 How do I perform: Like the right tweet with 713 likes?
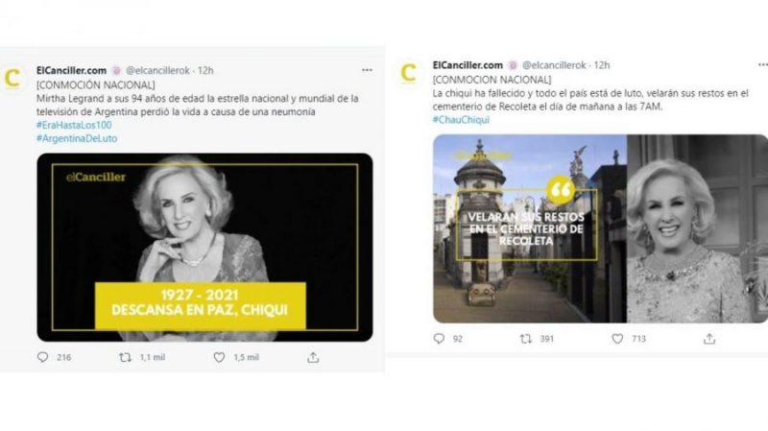[x=617, y=338]
